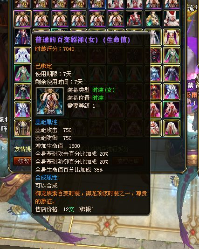The image size is (199, 249).
Task: Select the white-blue dress icon in left column
Action: (22, 55)
